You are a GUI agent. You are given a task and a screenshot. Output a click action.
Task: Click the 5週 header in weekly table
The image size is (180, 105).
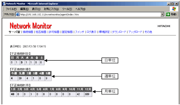(x=48, y=73)
